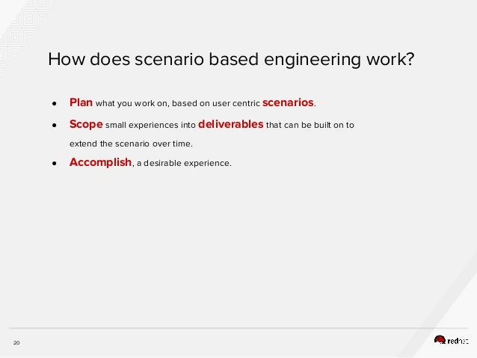The width and height of the screenshot is (477, 358).
Task: Click the red word 'scenarios'
Action: (288, 102)
